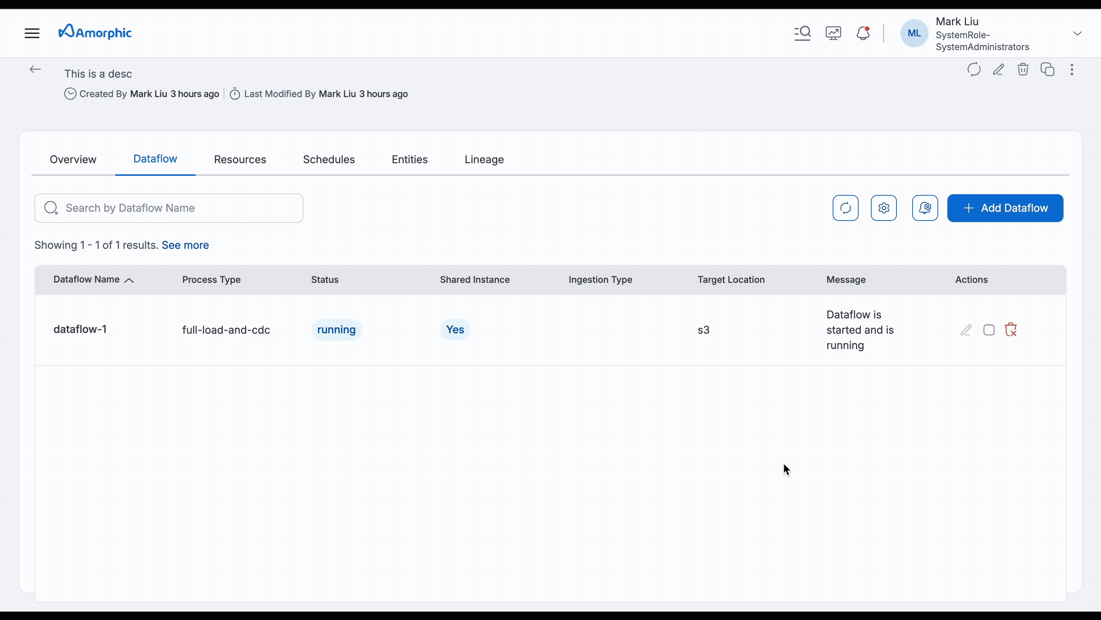1101x620 pixels.
Task: Switch to the Schedules tab
Action: [x=328, y=159]
